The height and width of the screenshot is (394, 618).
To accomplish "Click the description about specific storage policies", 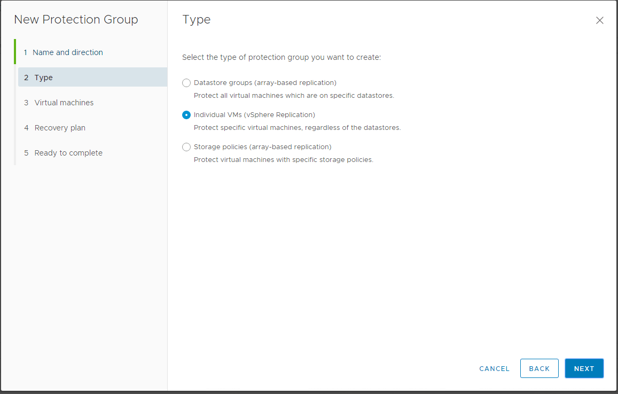I will point(283,160).
